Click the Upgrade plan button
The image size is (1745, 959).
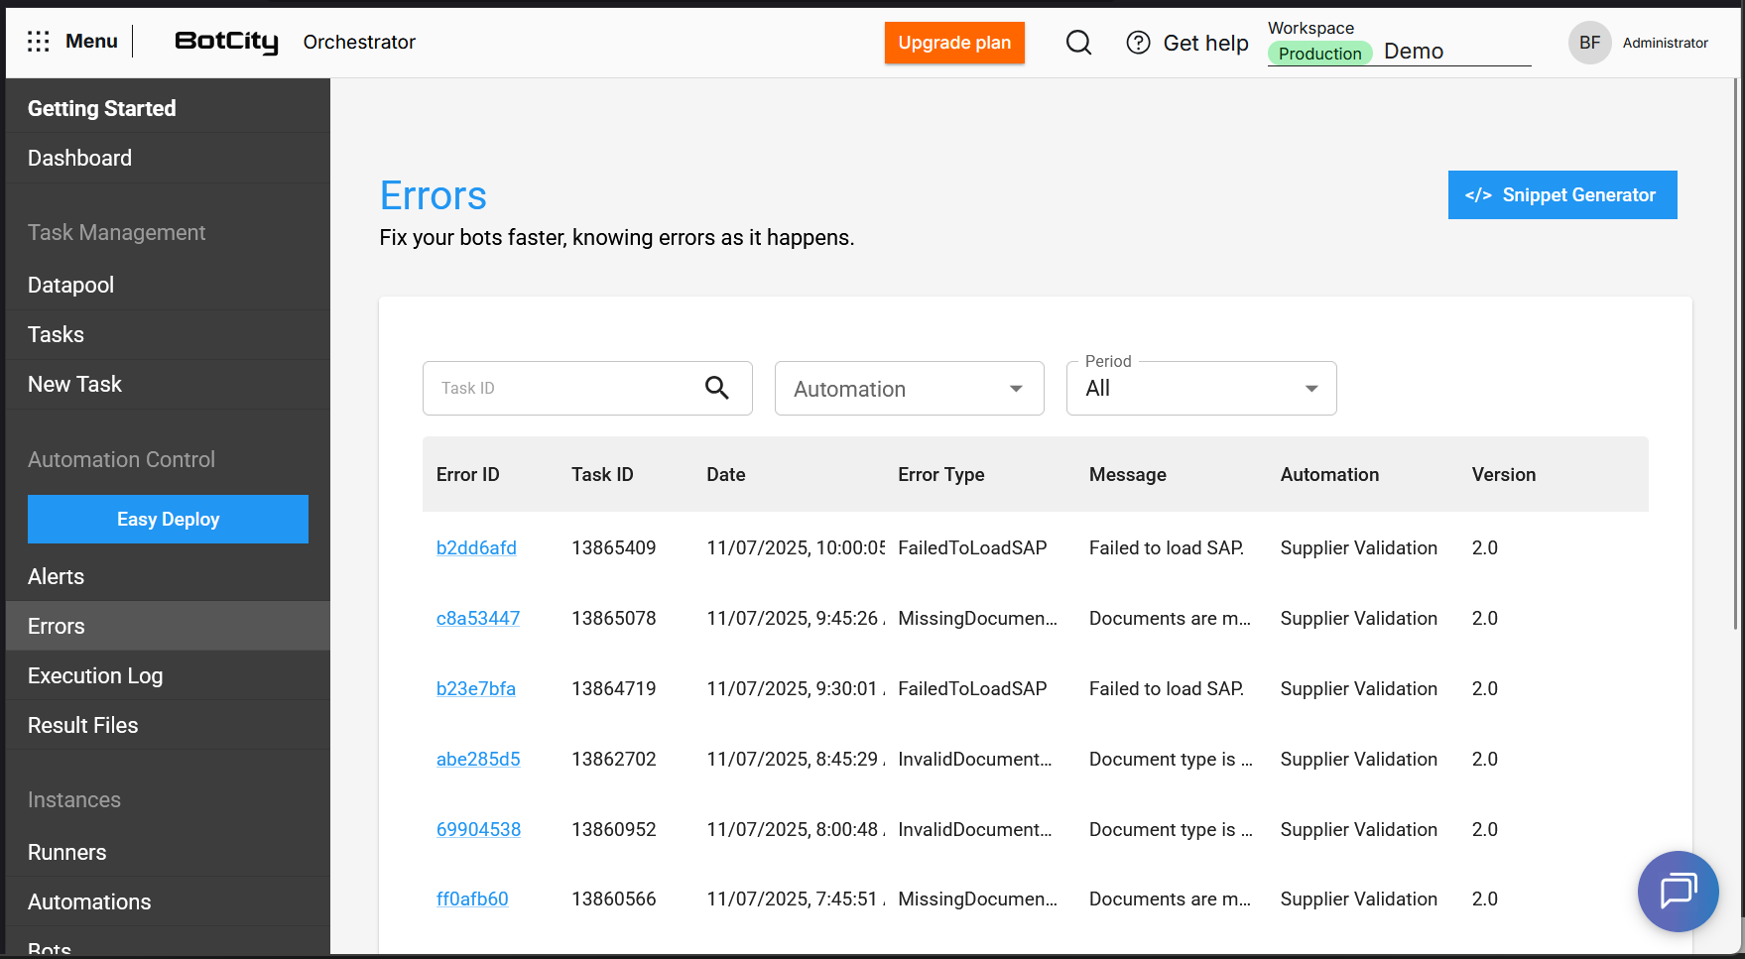(x=954, y=43)
